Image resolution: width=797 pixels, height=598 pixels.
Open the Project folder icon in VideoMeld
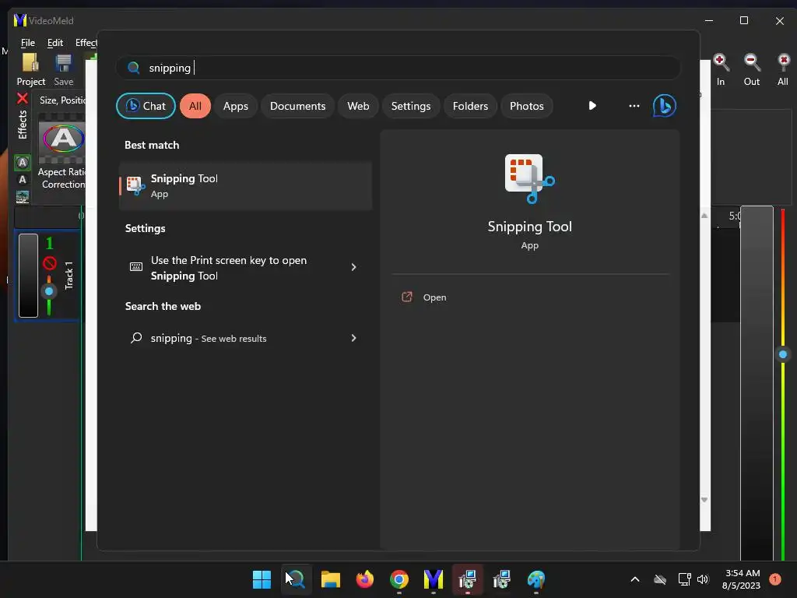tap(30, 63)
